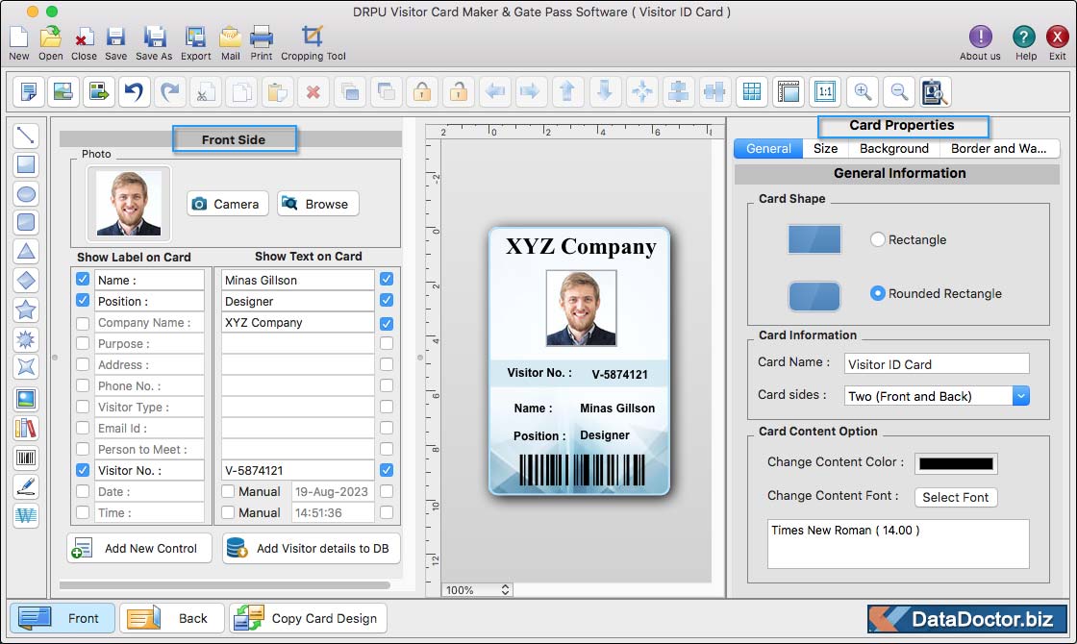This screenshot has width=1077, height=644.
Task: Insert picture with image tool
Action: click(25, 399)
